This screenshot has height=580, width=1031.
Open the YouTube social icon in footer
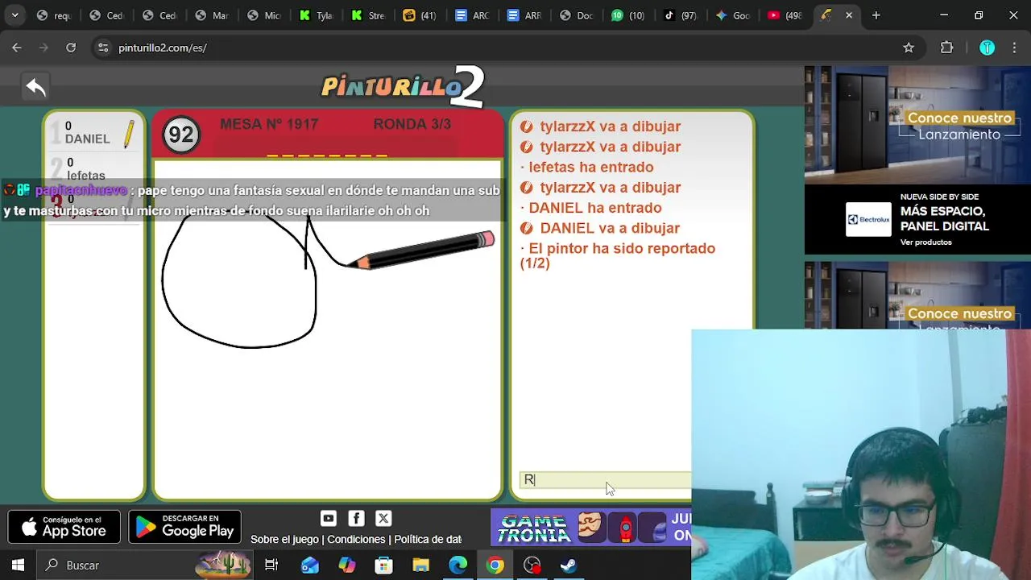click(328, 518)
